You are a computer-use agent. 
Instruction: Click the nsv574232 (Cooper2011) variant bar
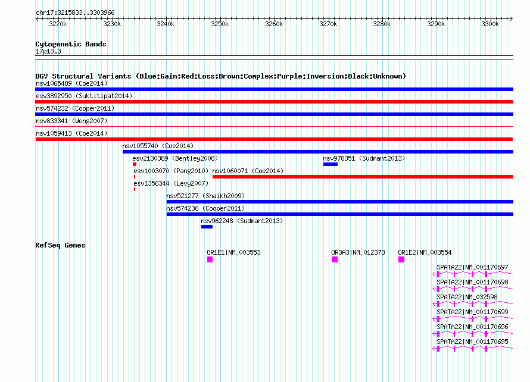coord(274,114)
